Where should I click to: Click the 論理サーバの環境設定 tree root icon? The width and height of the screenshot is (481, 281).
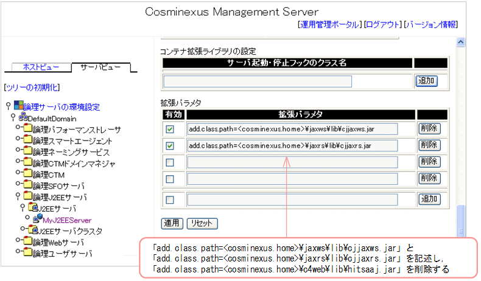tap(18, 105)
